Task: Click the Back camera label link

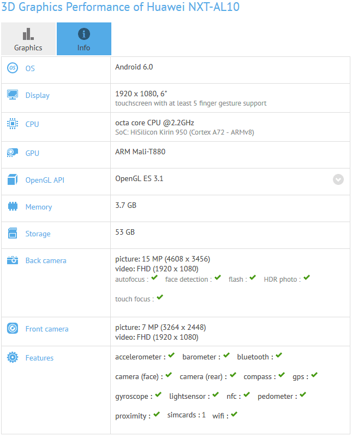Action: pos(46,260)
